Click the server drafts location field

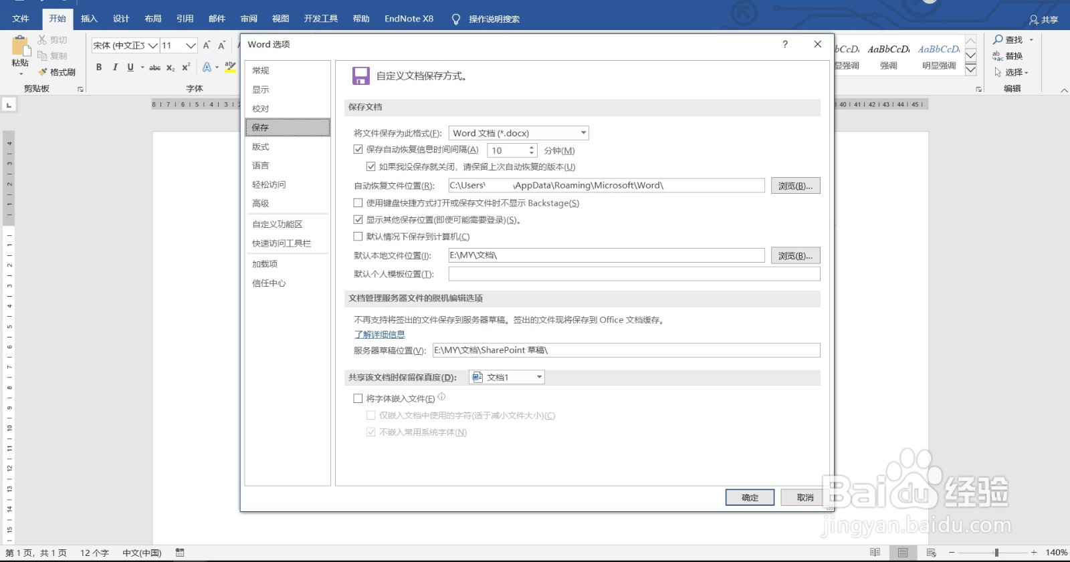(627, 350)
